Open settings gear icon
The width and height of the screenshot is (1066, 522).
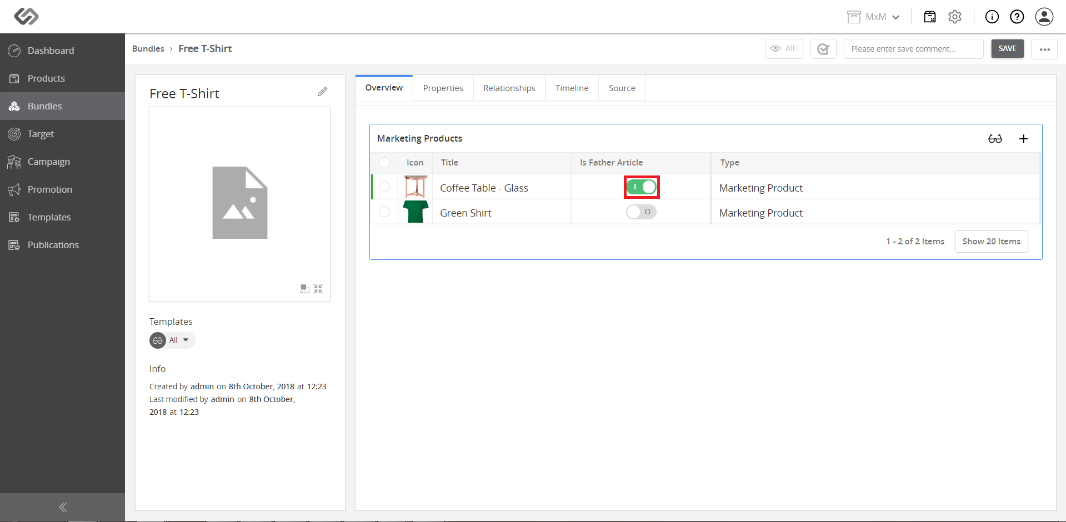click(x=955, y=17)
